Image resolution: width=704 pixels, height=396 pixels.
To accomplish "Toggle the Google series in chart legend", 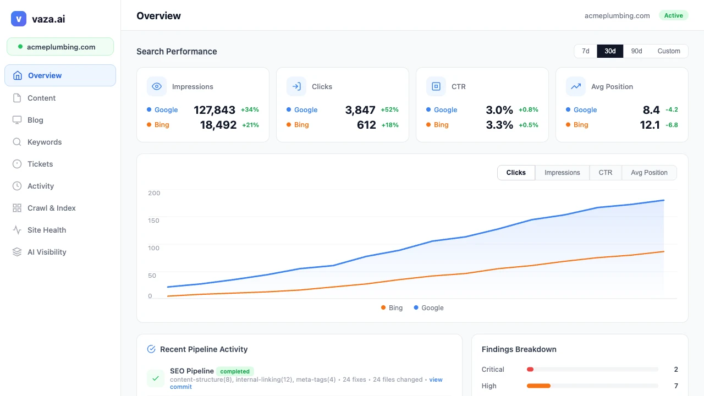I will click(x=428, y=308).
